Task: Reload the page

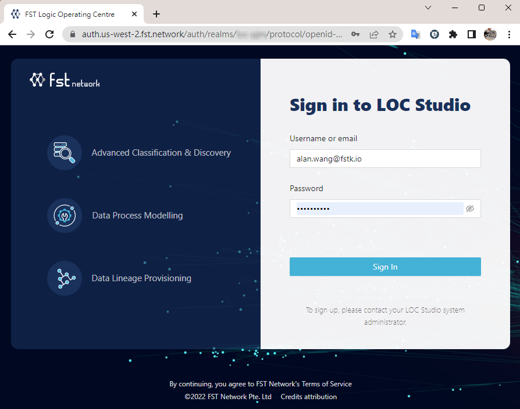Action: pyautogui.click(x=49, y=34)
